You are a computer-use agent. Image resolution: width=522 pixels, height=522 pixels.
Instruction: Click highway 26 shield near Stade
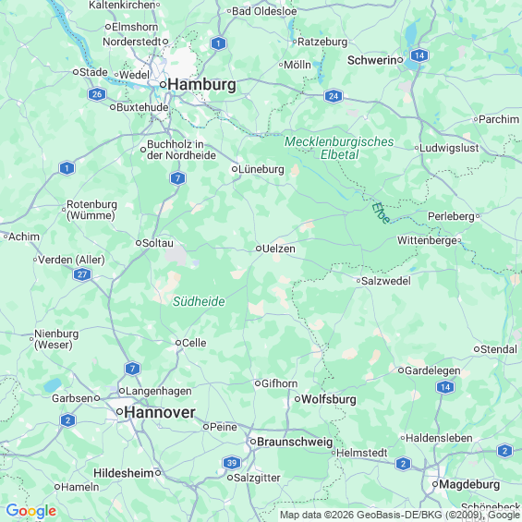point(97,94)
